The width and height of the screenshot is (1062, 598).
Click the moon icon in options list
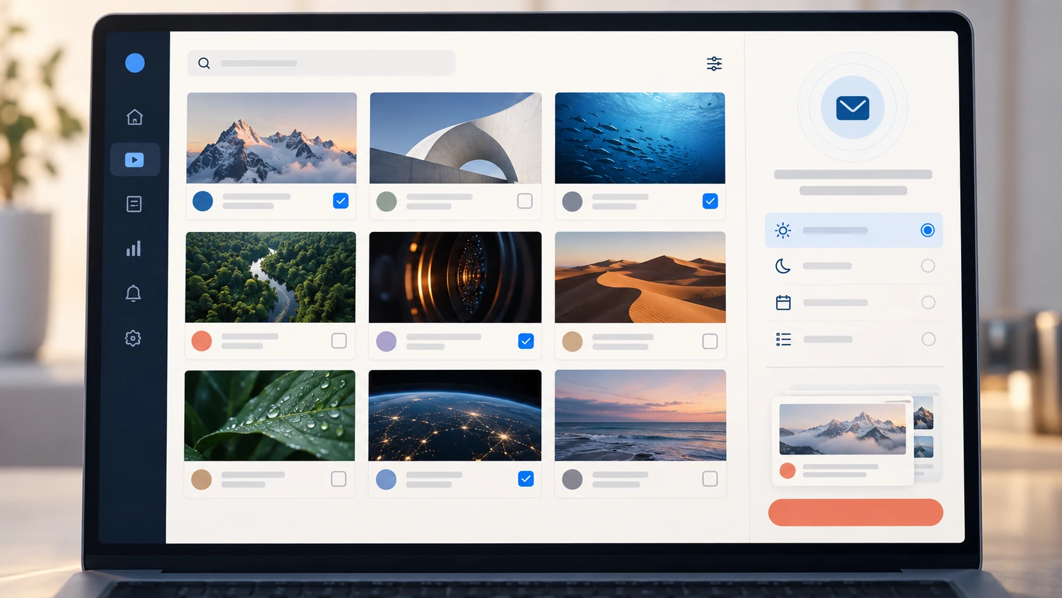click(783, 266)
